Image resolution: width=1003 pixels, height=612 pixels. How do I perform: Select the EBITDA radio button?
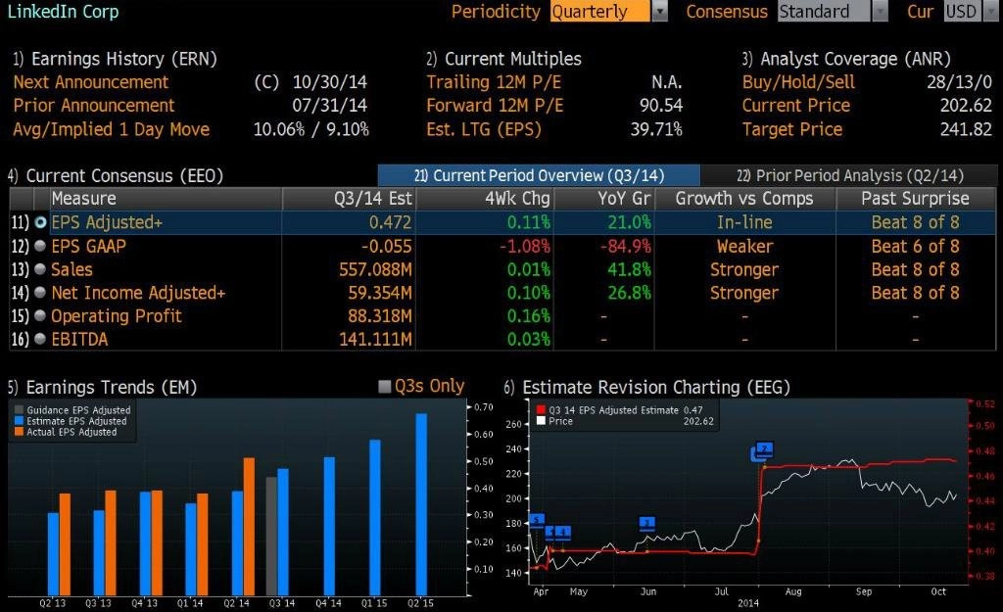[40, 339]
